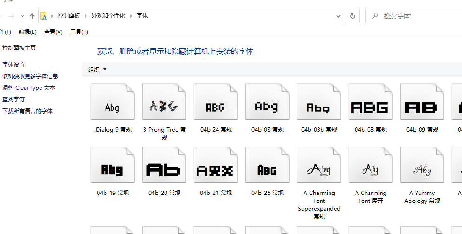
Task: Click the Forward navigation arrow
Action: (12, 16)
